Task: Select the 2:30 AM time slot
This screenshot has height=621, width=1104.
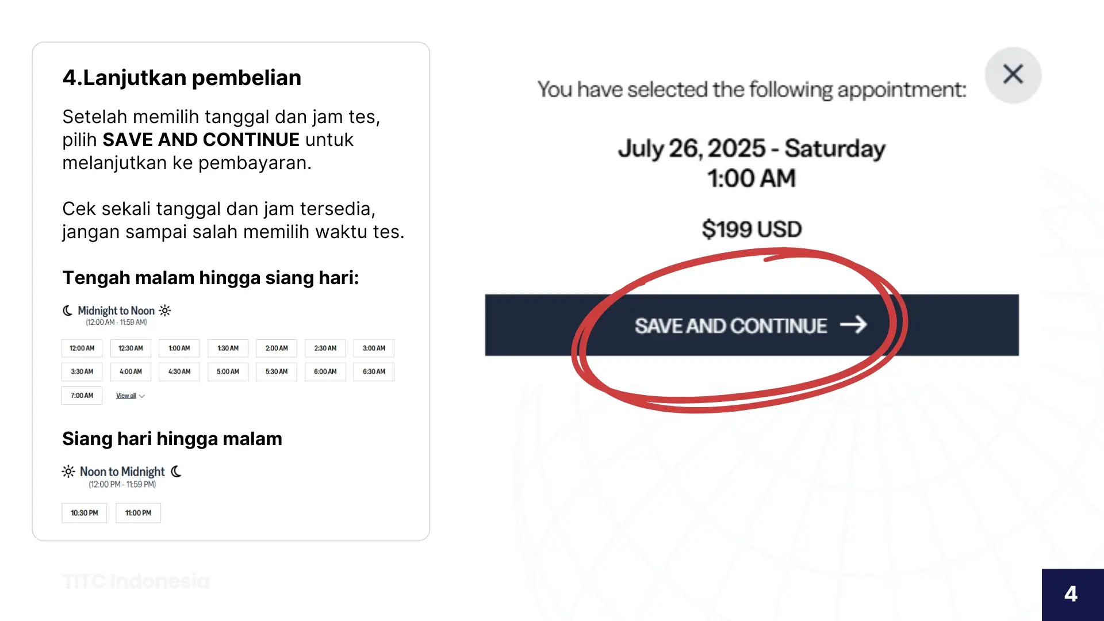Action: (325, 348)
